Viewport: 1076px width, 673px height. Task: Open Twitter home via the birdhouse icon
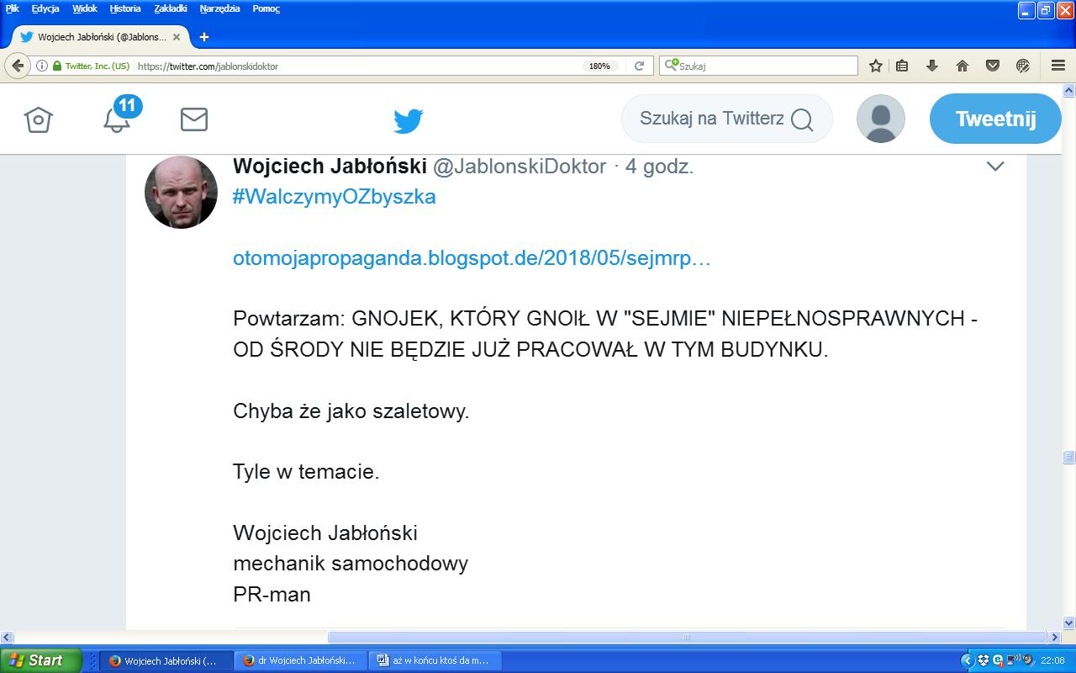39,119
